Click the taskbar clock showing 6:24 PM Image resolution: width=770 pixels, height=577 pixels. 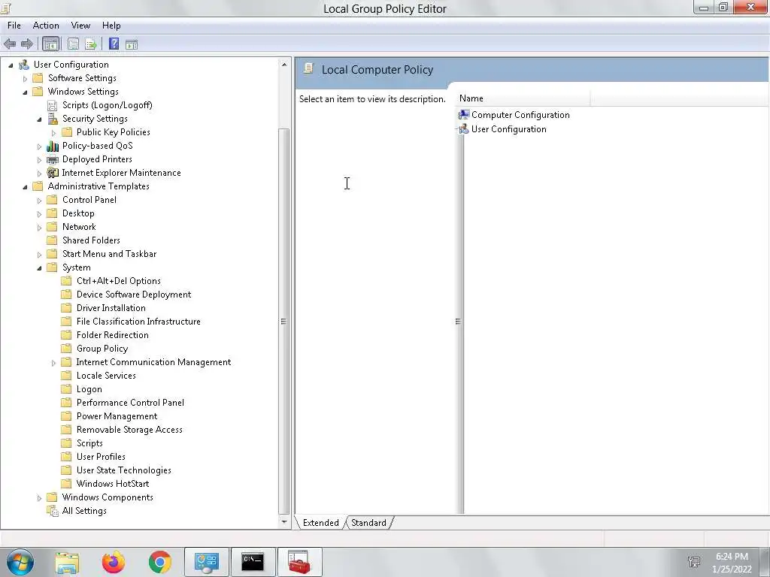click(x=732, y=557)
